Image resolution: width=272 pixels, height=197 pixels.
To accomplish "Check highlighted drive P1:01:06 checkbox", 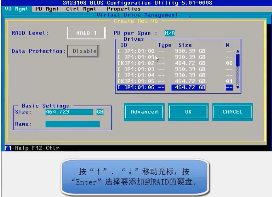I will tap(122, 87).
